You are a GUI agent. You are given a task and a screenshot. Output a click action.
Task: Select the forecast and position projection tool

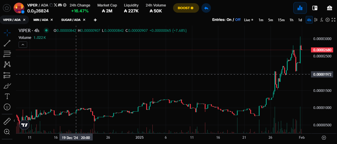click(x=7, y=75)
